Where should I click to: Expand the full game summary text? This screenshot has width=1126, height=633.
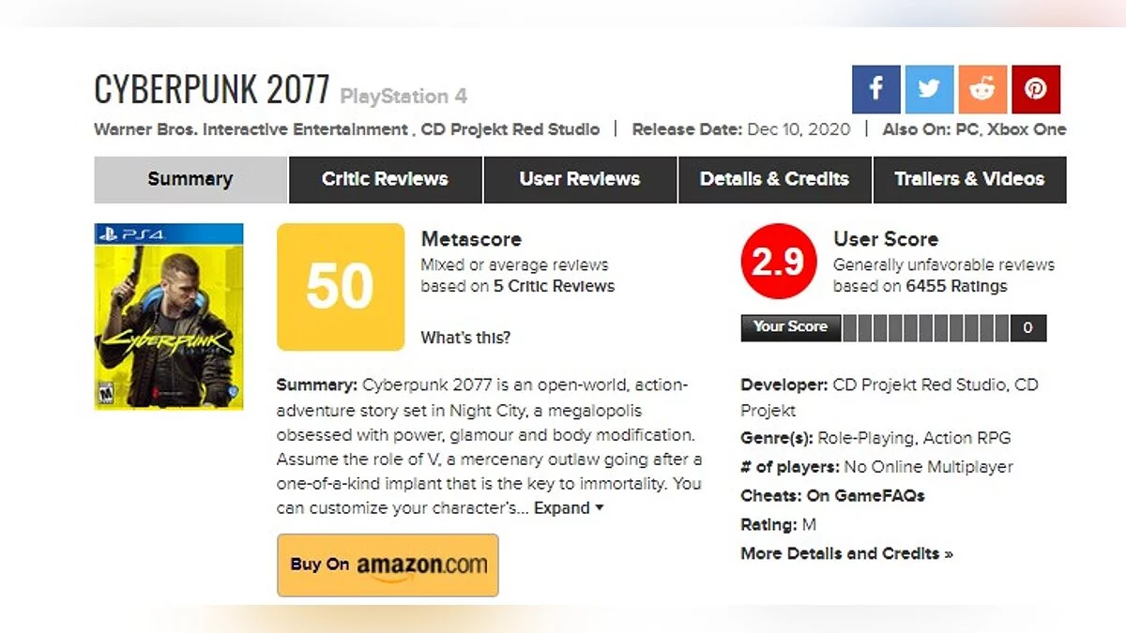[x=569, y=508]
